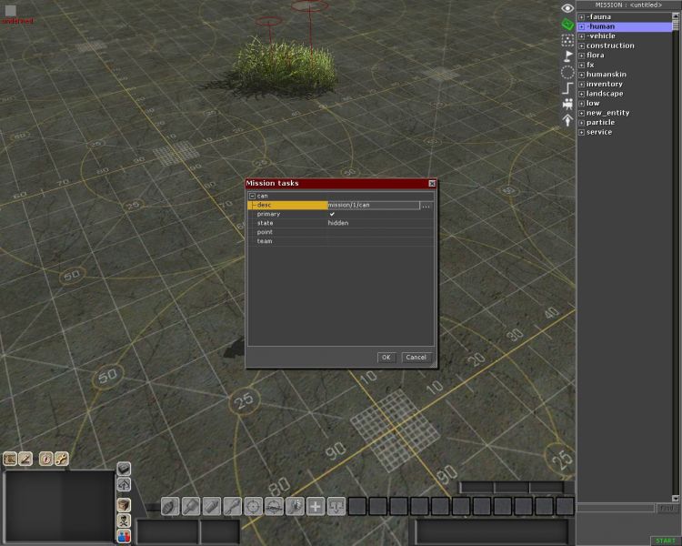
Task: Click the downward arrow action icon
Action: click(336, 507)
